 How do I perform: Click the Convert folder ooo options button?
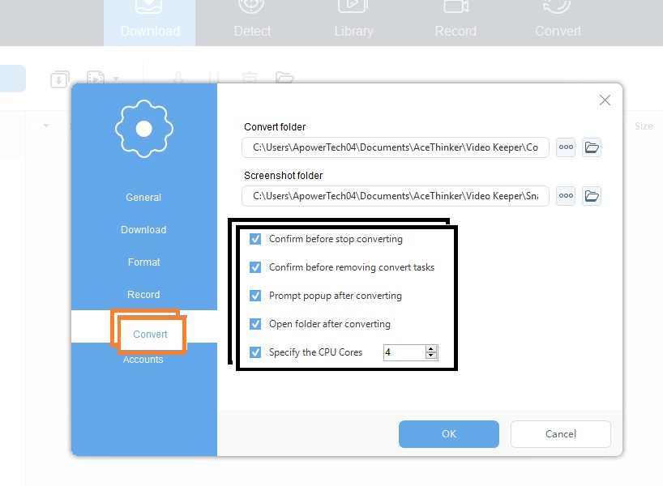[x=565, y=147]
